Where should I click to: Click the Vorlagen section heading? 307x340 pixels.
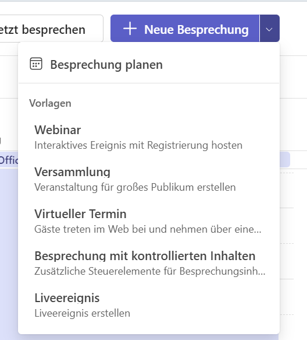[x=50, y=103]
